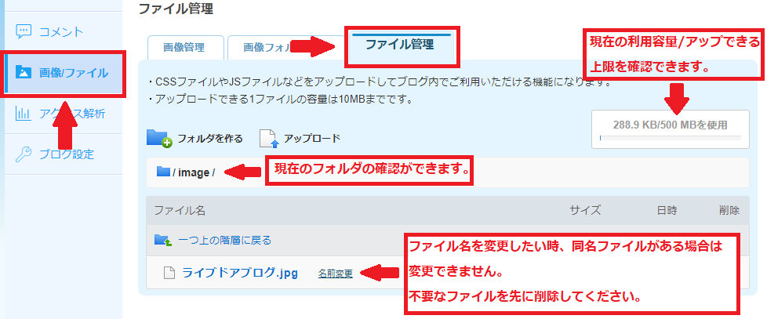Open ブログ設定 from the sidebar
767x319 pixels.
point(60,154)
